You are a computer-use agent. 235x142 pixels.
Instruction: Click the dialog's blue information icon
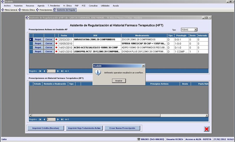tap(99, 72)
